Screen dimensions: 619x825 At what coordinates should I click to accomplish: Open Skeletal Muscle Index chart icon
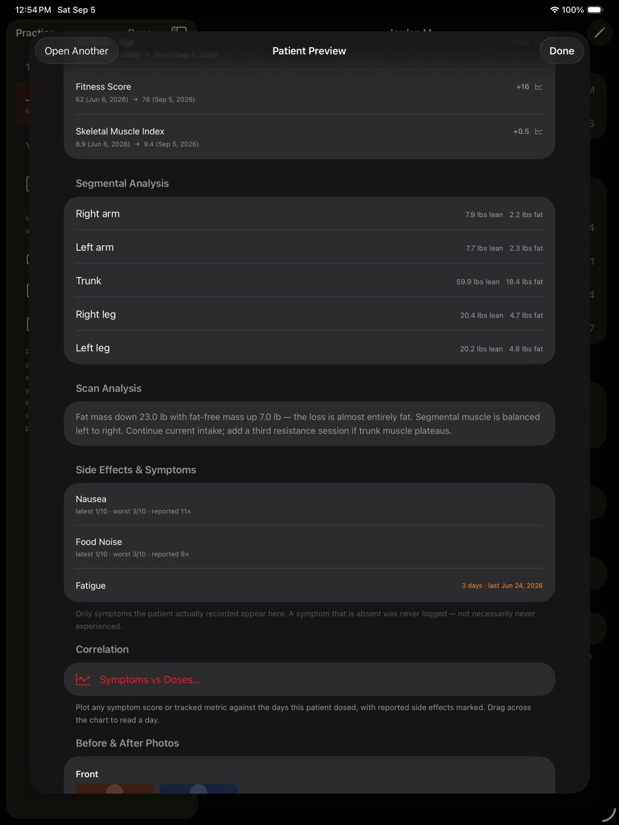pyautogui.click(x=538, y=131)
